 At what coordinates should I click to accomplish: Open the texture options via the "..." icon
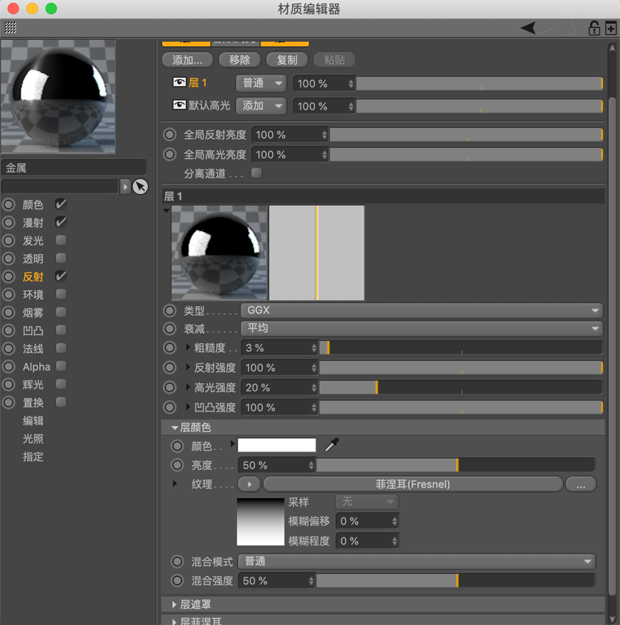coord(581,484)
